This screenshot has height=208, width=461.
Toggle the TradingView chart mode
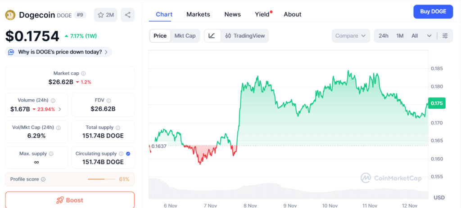(x=245, y=36)
